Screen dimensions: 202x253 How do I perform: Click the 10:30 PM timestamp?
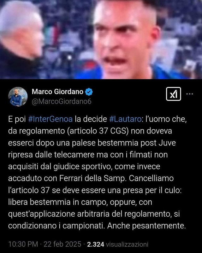point(23,244)
